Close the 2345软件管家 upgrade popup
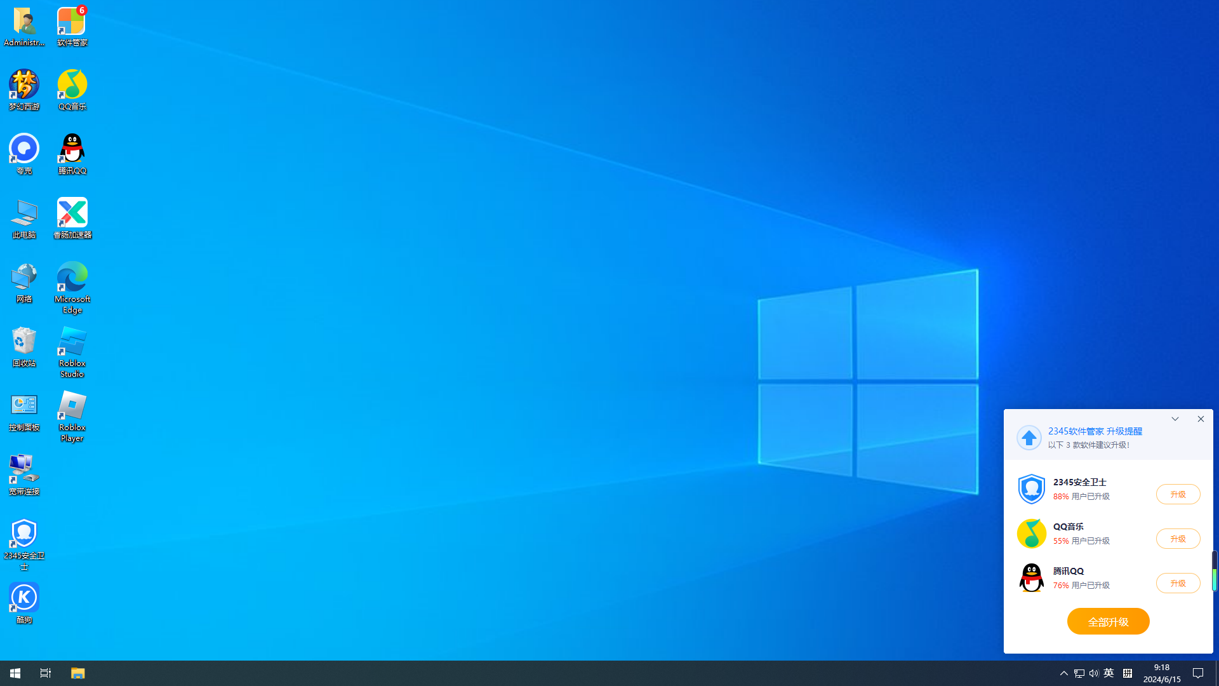The width and height of the screenshot is (1219, 686). pos(1201,419)
